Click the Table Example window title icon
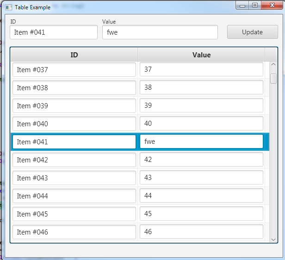Image resolution: width=285 pixels, height=260 pixels. [8, 7]
